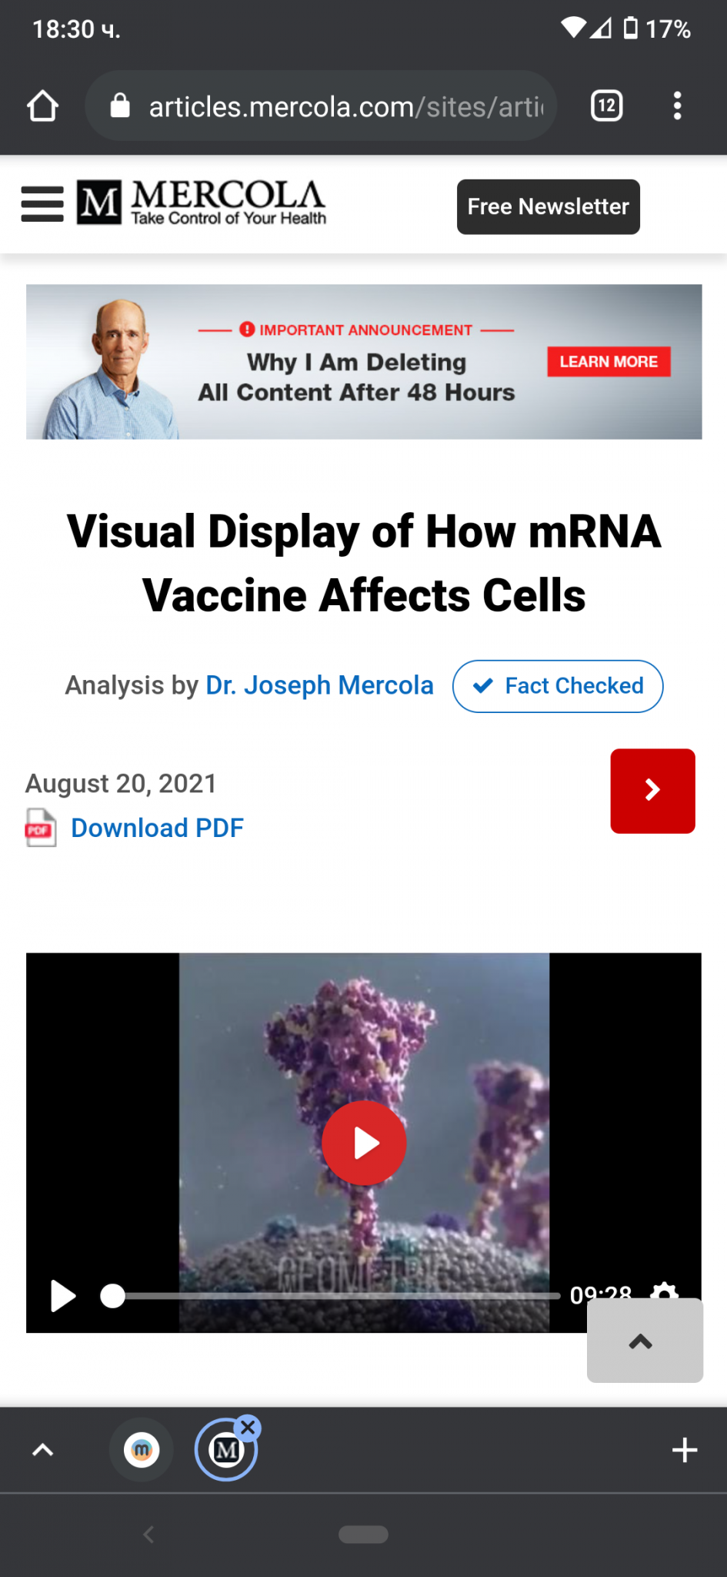Add a new tab with plus icon

click(684, 1451)
